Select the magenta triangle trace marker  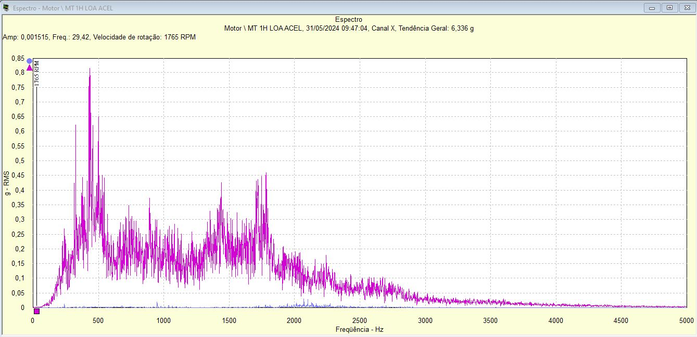tap(30, 68)
